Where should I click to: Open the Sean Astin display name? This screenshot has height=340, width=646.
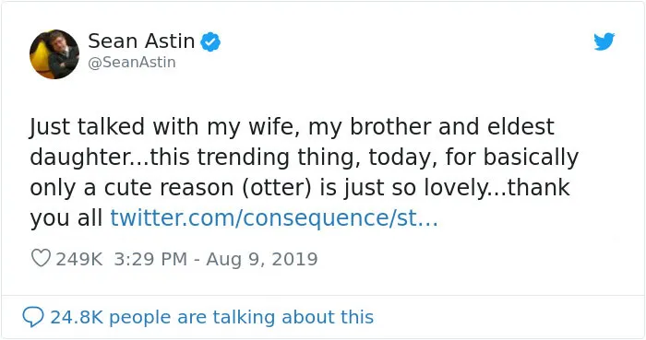141,41
